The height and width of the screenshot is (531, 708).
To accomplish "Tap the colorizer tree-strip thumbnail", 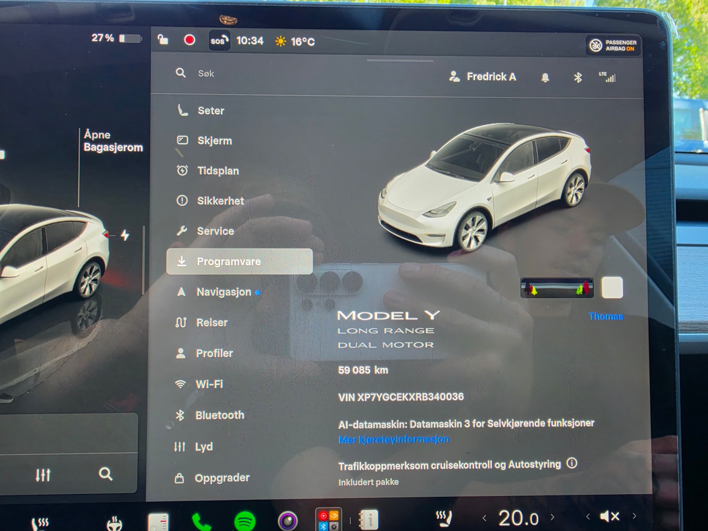I will [x=557, y=288].
